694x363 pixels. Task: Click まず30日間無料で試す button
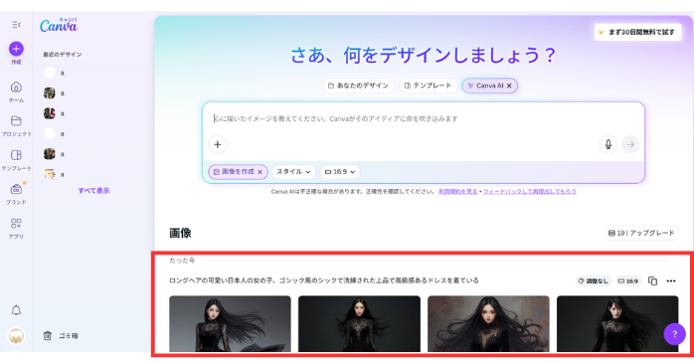pyautogui.click(x=637, y=32)
